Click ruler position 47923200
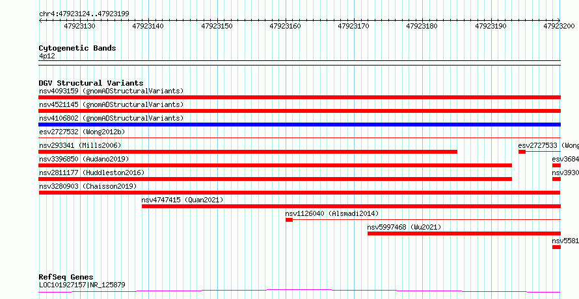579x299 pixels. point(559,26)
